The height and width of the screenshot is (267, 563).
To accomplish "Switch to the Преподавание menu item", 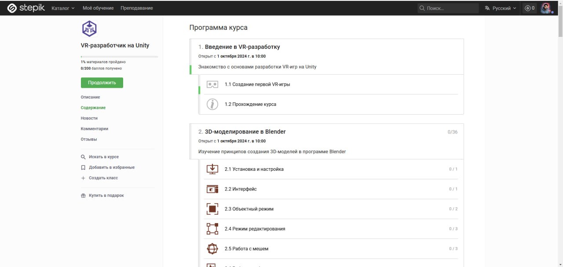I will click(137, 7).
